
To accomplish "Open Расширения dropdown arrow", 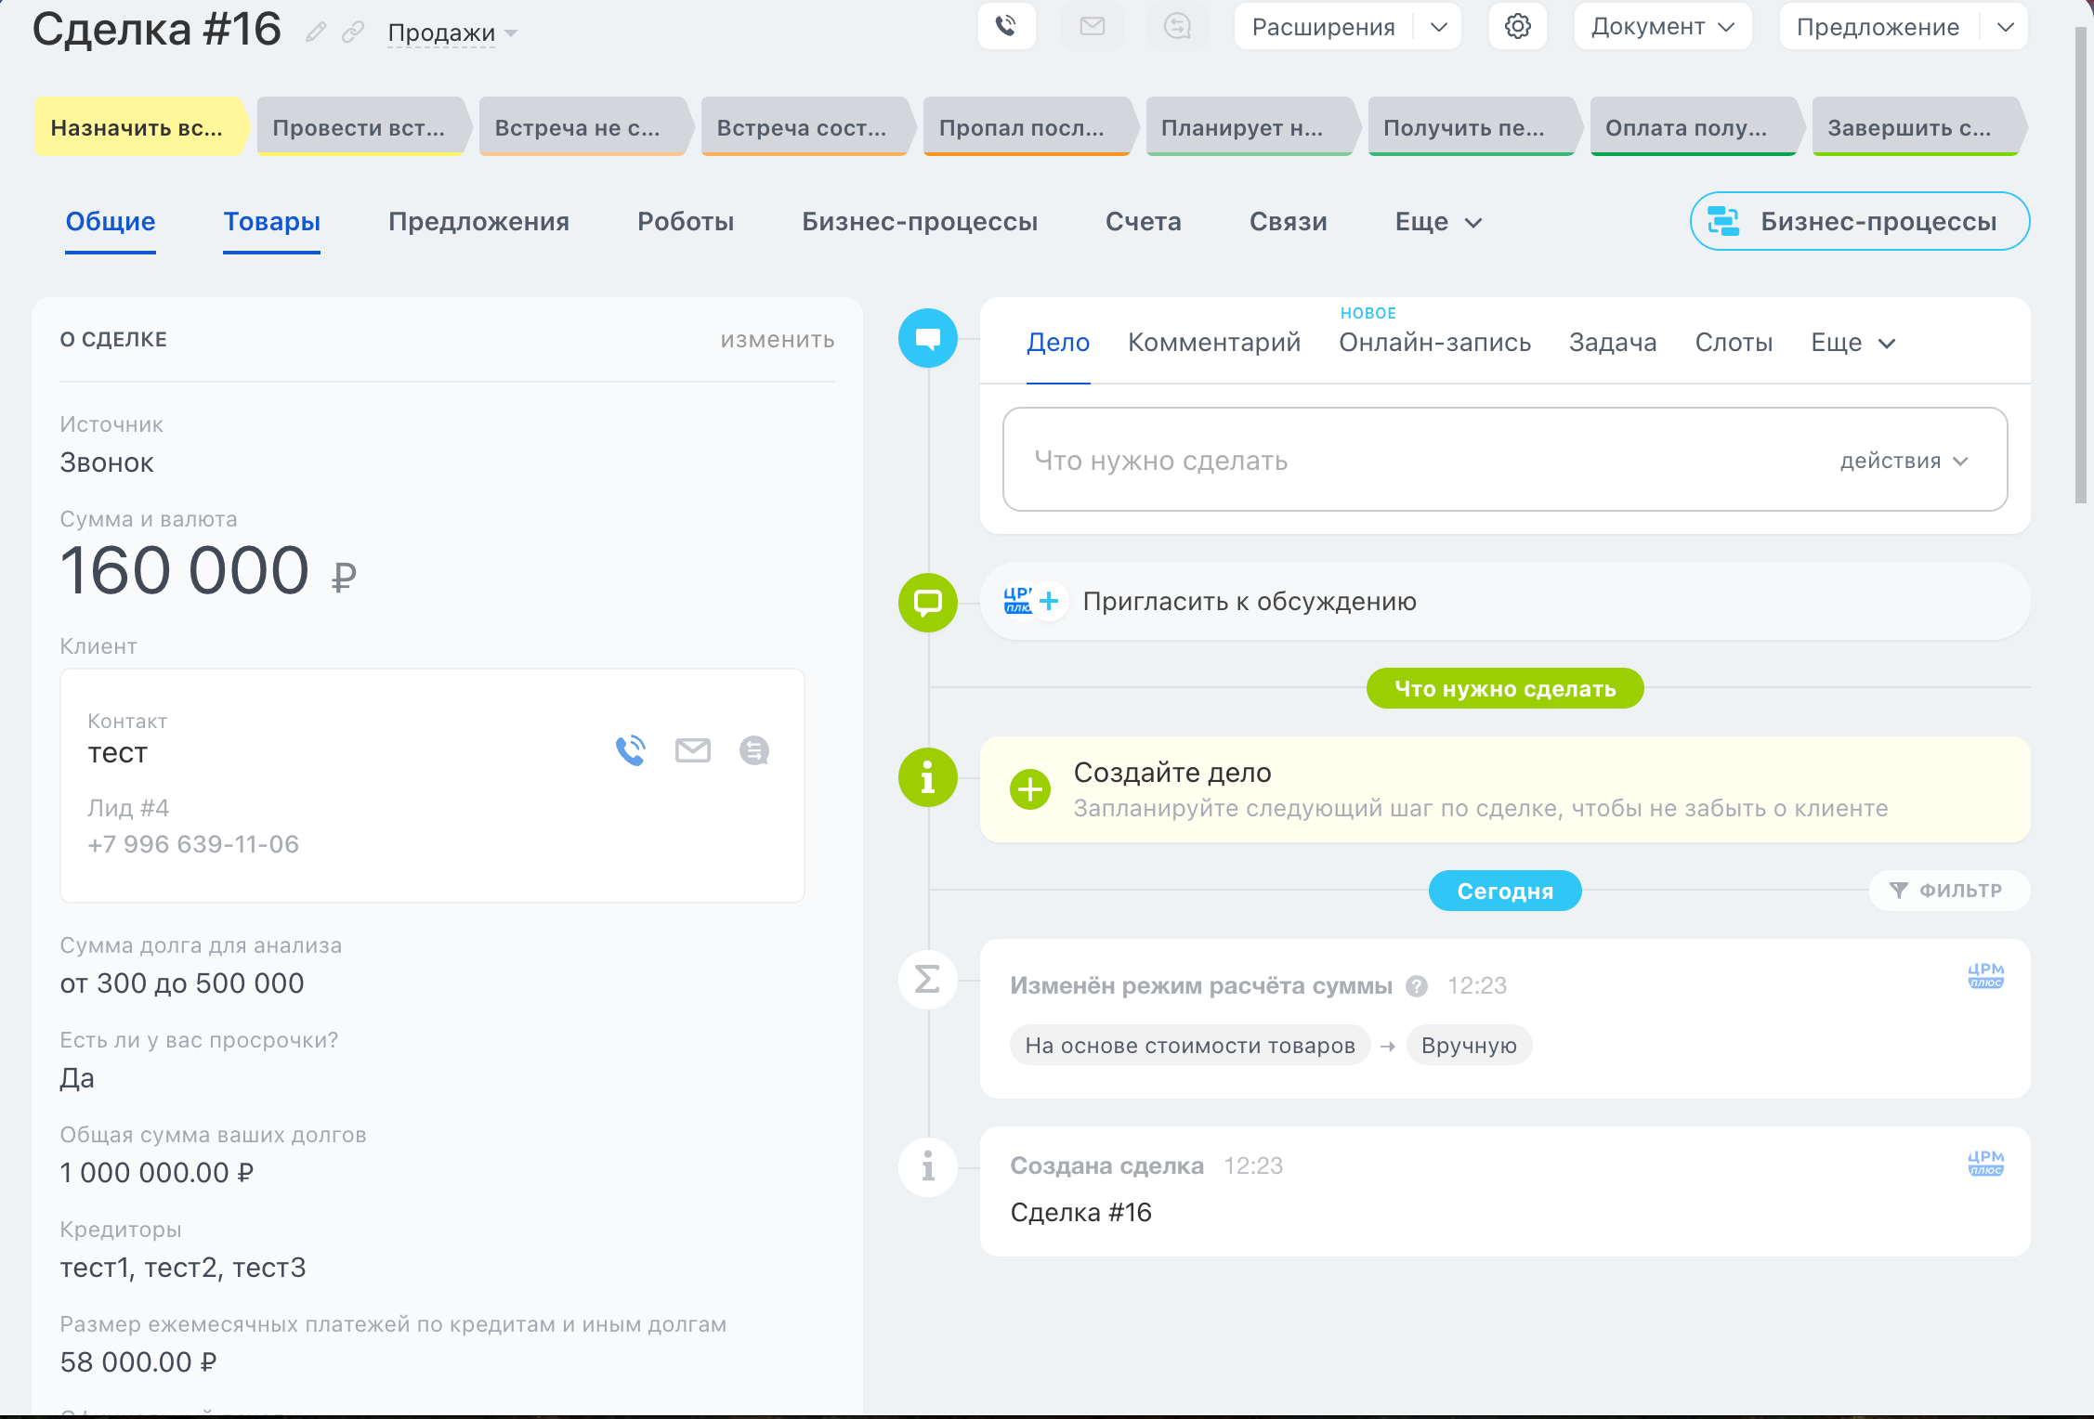I will [1438, 27].
